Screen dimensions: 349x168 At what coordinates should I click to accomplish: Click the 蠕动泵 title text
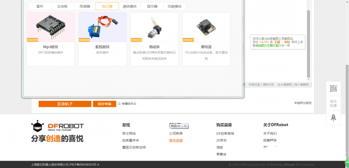click(154, 47)
